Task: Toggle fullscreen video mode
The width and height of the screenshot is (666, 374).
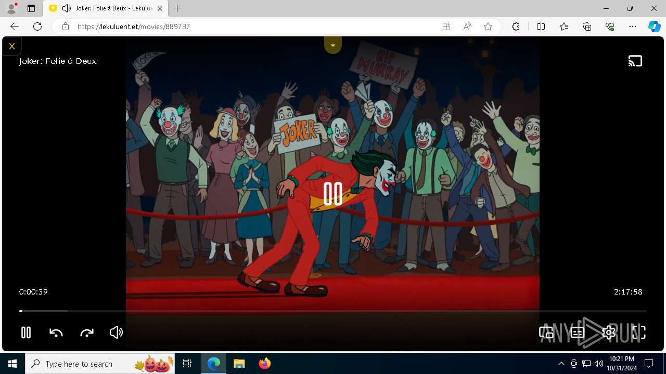Action: pyautogui.click(x=639, y=332)
